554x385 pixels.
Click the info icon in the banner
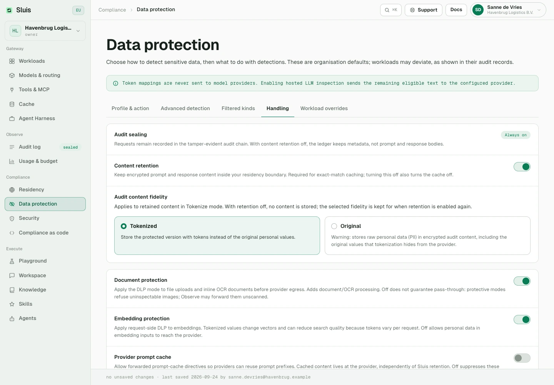(115, 83)
